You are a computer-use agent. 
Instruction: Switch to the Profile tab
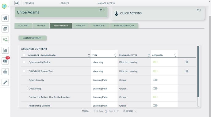(41, 25)
